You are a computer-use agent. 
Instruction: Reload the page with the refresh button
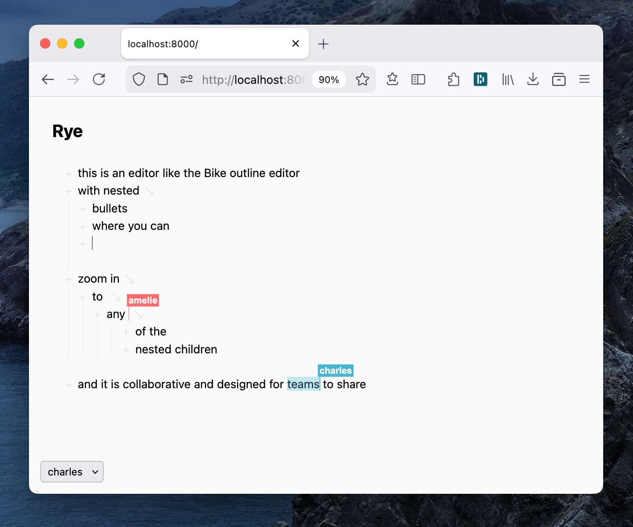coord(99,80)
